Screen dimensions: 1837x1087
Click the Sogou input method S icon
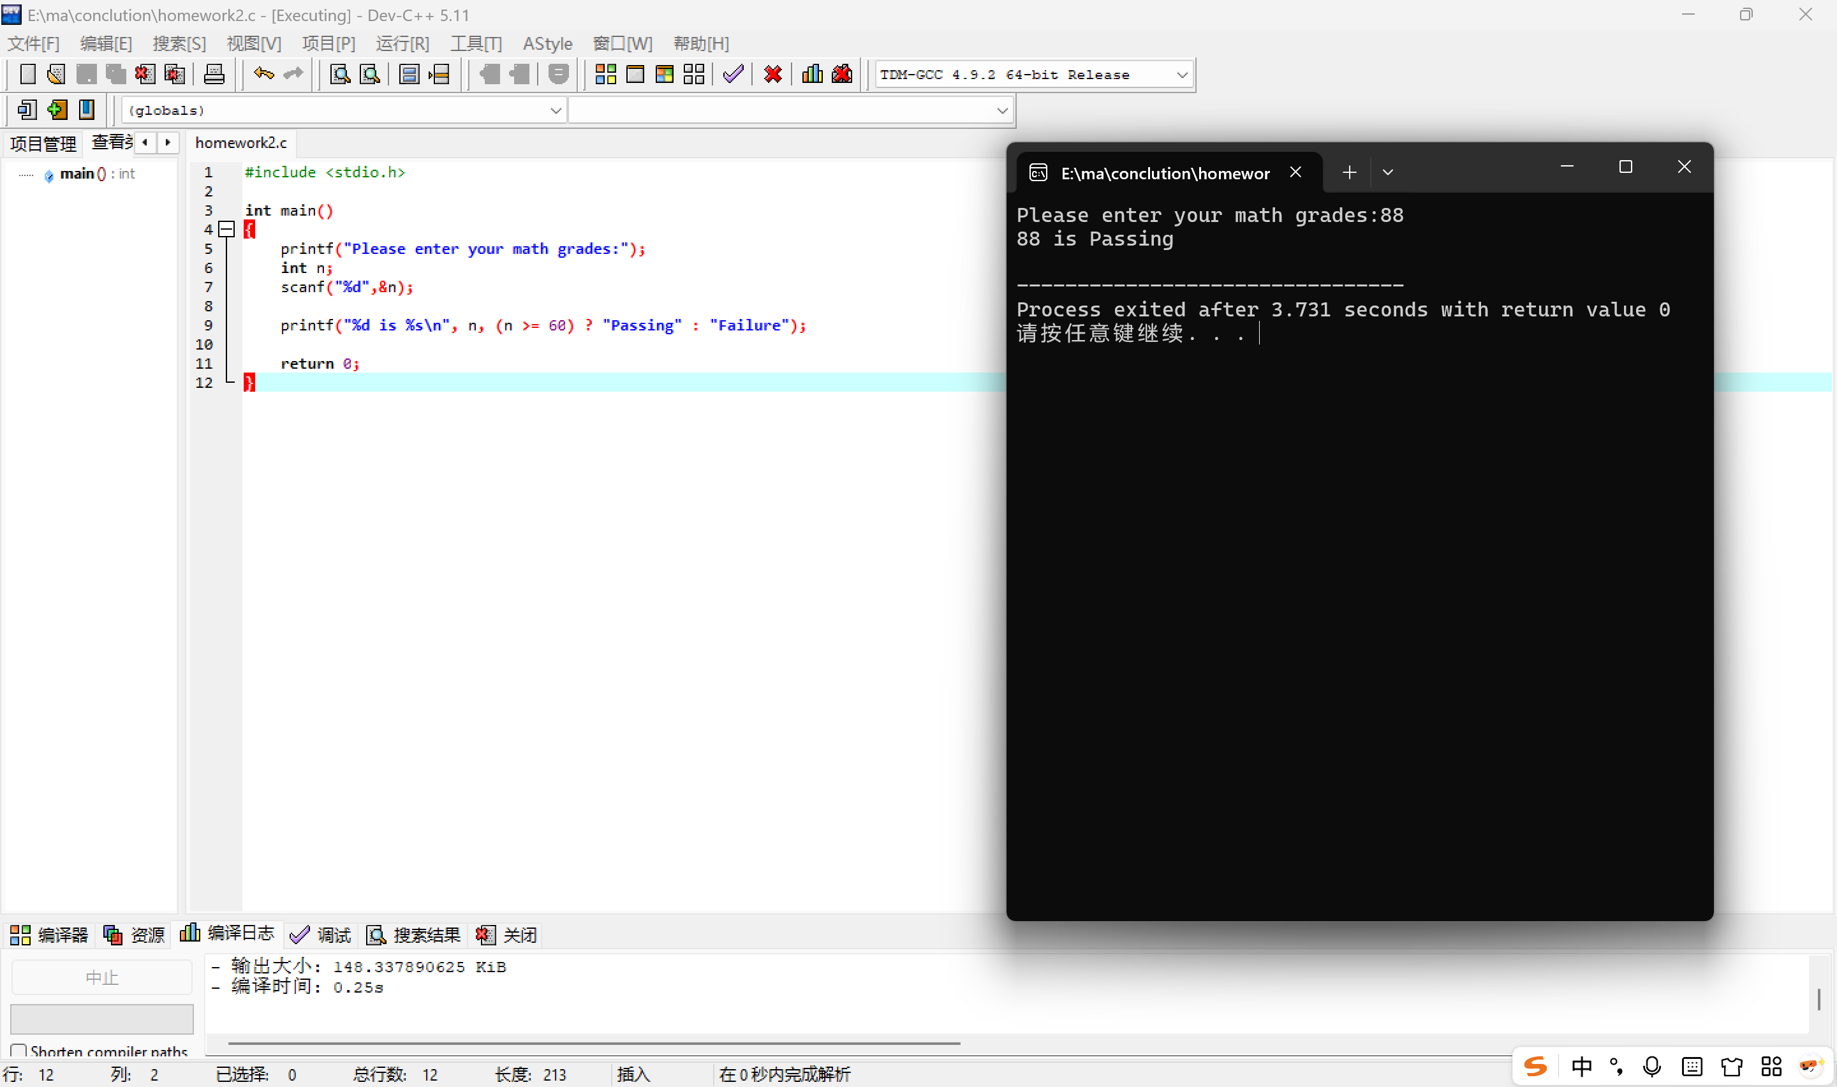pyautogui.click(x=1535, y=1066)
